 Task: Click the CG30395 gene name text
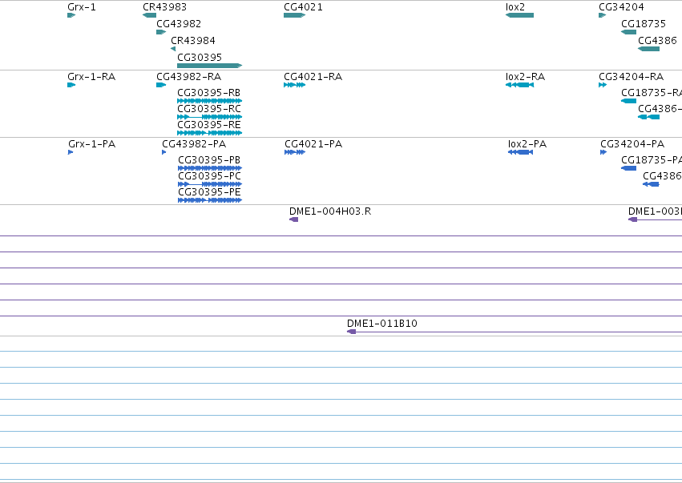pyautogui.click(x=200, y=58)
